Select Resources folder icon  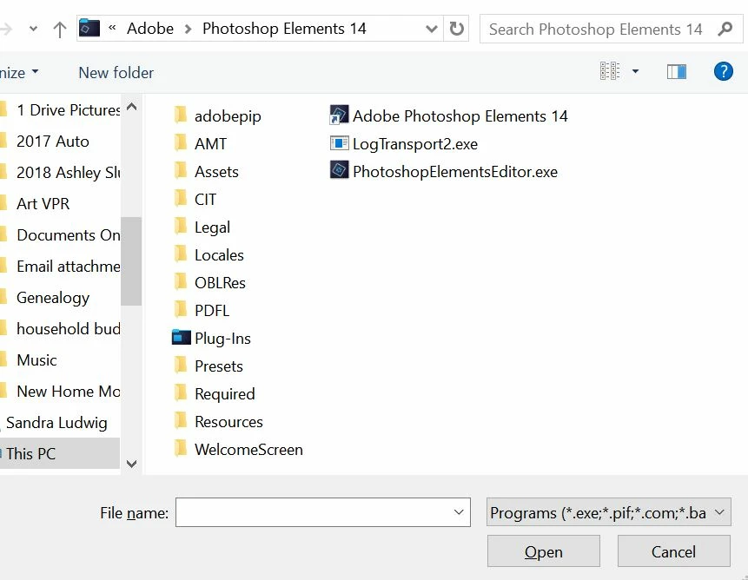click(x=181, y=421)
